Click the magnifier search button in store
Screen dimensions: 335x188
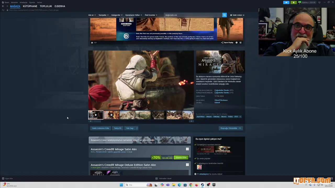(x=224, y=15)
